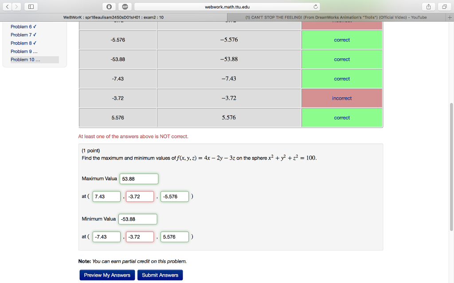Open Problem 6 from the sidebar
Screen dimensions: 454x283
23,27
